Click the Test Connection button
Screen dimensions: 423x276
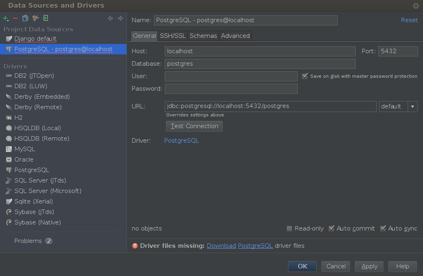click(x=194, y=126)
